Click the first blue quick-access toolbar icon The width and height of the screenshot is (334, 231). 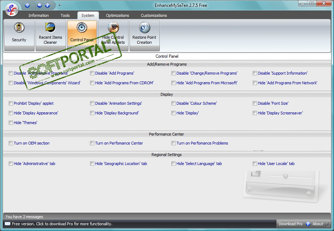[27, 5]
